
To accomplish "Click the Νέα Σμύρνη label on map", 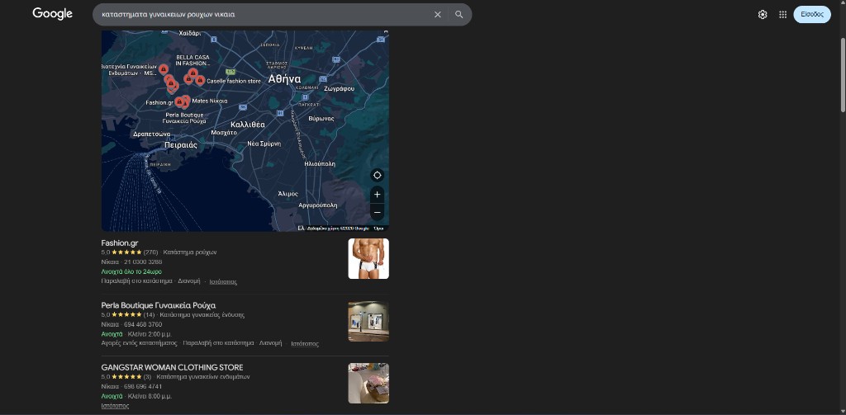I will coord(264,144).
